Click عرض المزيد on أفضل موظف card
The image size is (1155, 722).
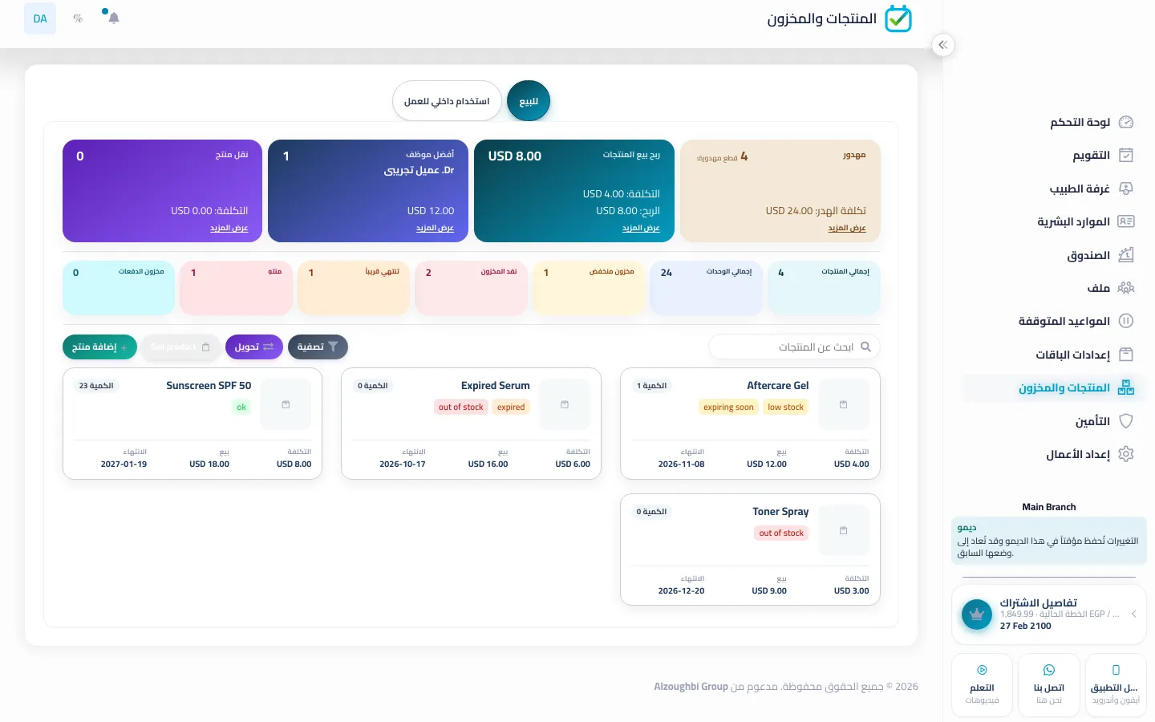(435, 228)
